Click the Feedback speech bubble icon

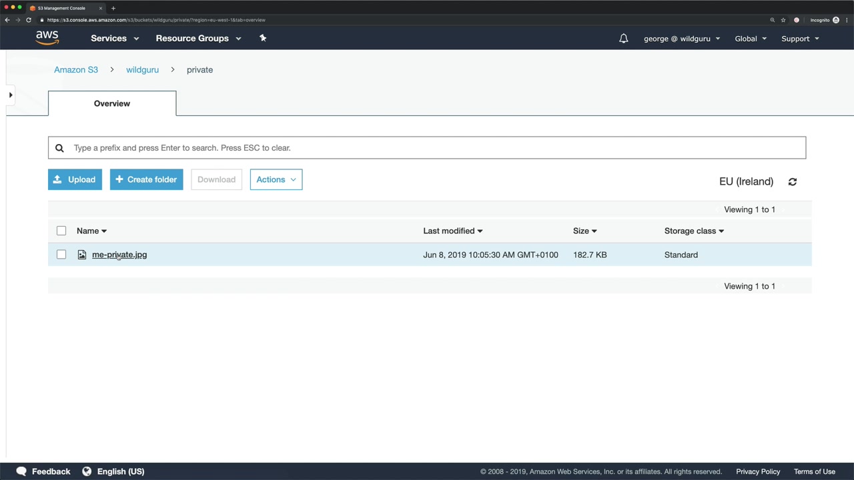(21, 471)
